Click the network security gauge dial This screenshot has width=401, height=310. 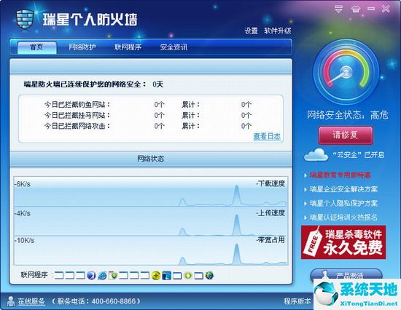pyautogui.click(x=346, y=72)
